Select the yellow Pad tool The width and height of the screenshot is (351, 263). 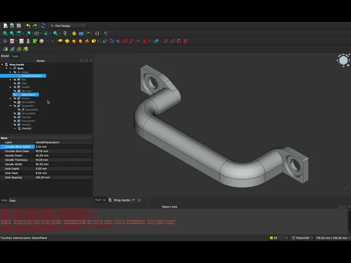pos(60,41)
